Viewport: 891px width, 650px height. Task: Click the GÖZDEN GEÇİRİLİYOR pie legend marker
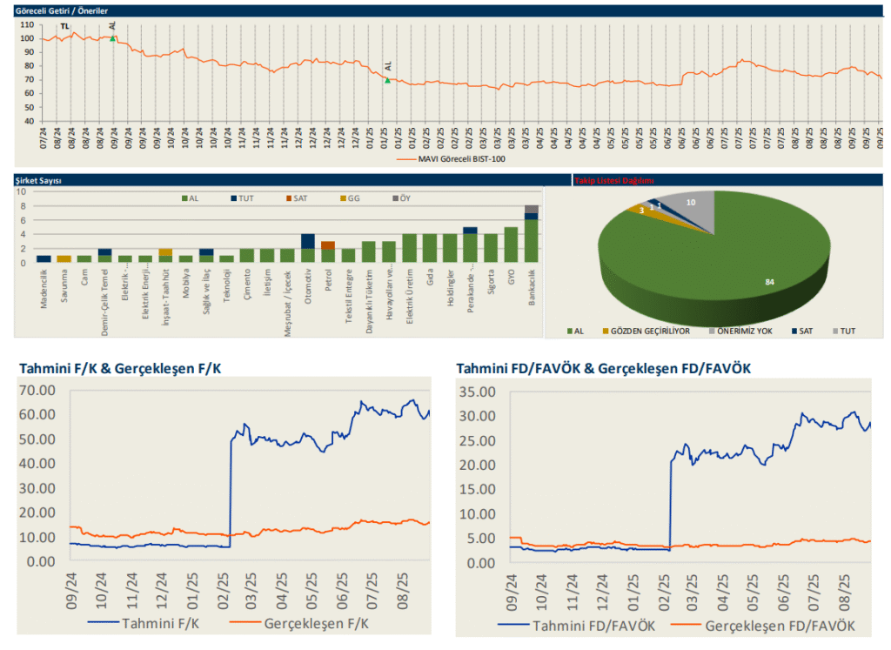605,331
